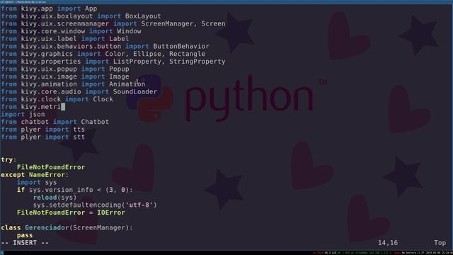Click 'Clock' in the kivy.clock import
Screen dimensions: 453x255
coord(103,99)
